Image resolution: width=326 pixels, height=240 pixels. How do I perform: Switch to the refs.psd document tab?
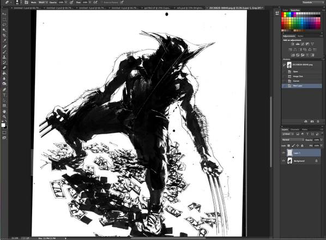(190, 8)
